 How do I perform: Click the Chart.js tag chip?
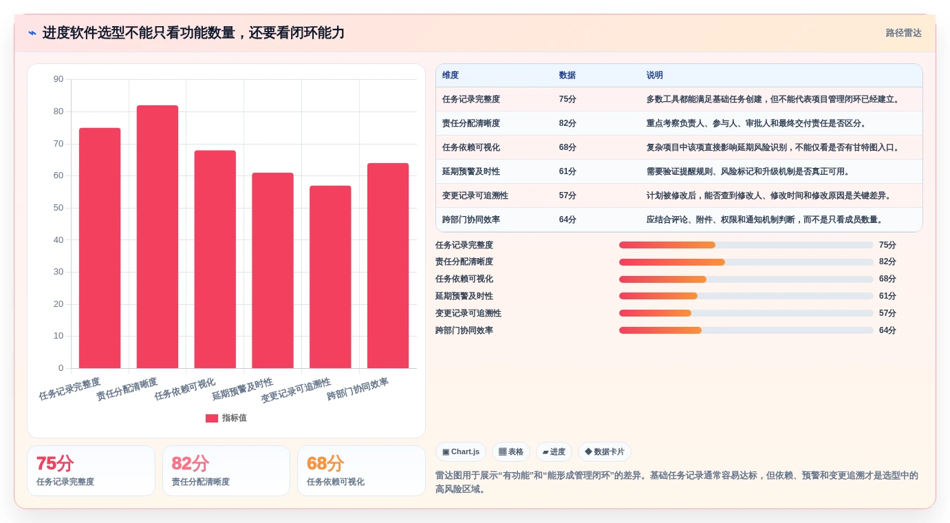coord(461,452)
